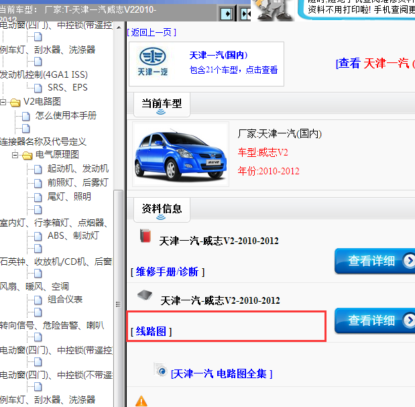The height and width of the screenshot is (407, 415).
Task: Select 转向信号、危险告警、喇叭 tree item
Action: click(x=52, y=325)
